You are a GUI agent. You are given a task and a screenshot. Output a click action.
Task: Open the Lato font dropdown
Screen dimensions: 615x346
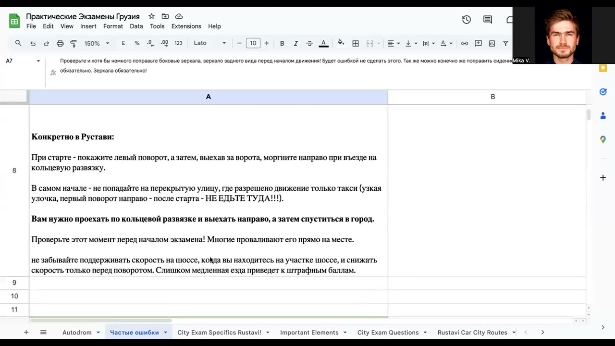(209, 43)
